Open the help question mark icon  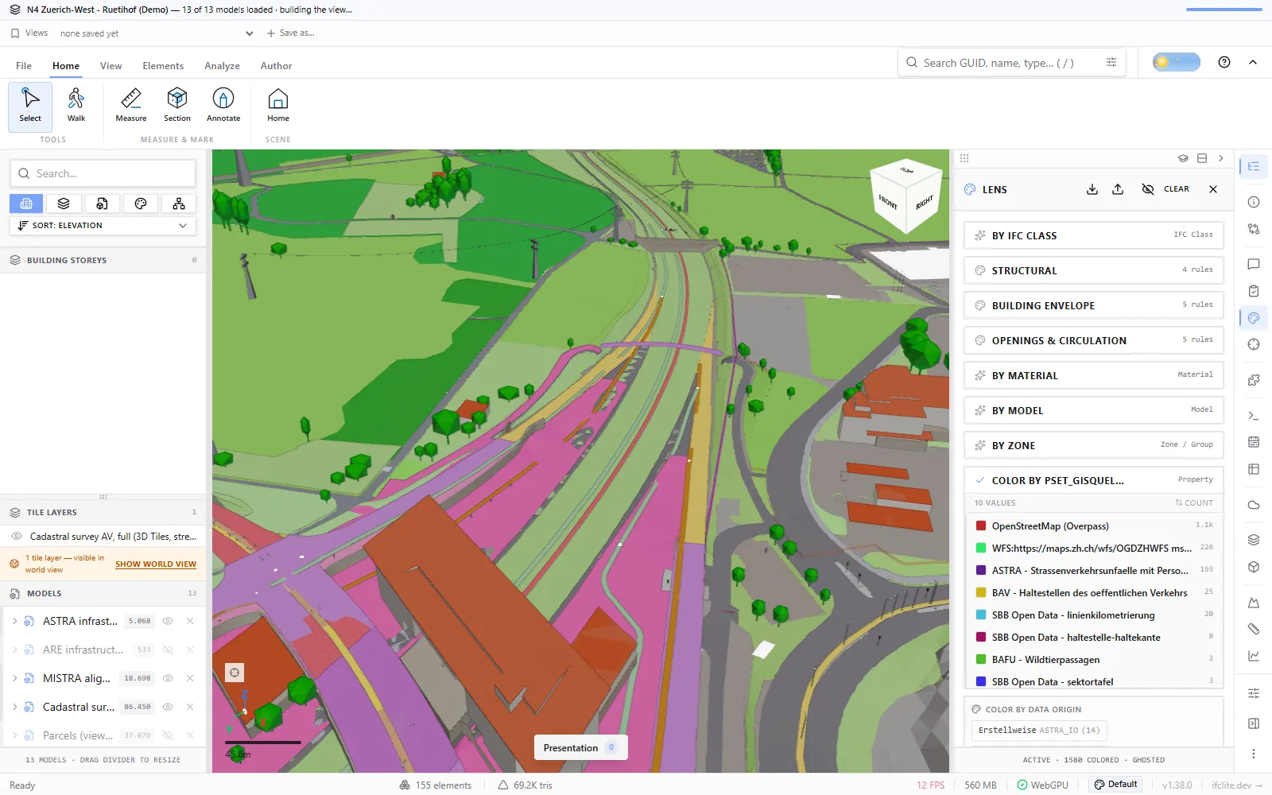tap(1224, 62)
